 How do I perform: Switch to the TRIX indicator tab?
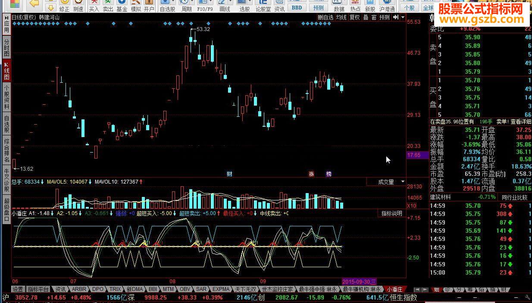tap(115, 289)
